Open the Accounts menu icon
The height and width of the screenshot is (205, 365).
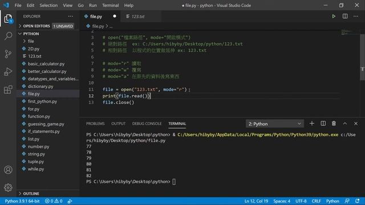(8, 170)
